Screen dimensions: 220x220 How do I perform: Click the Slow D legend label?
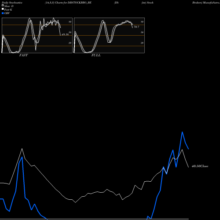coord(9,6)
